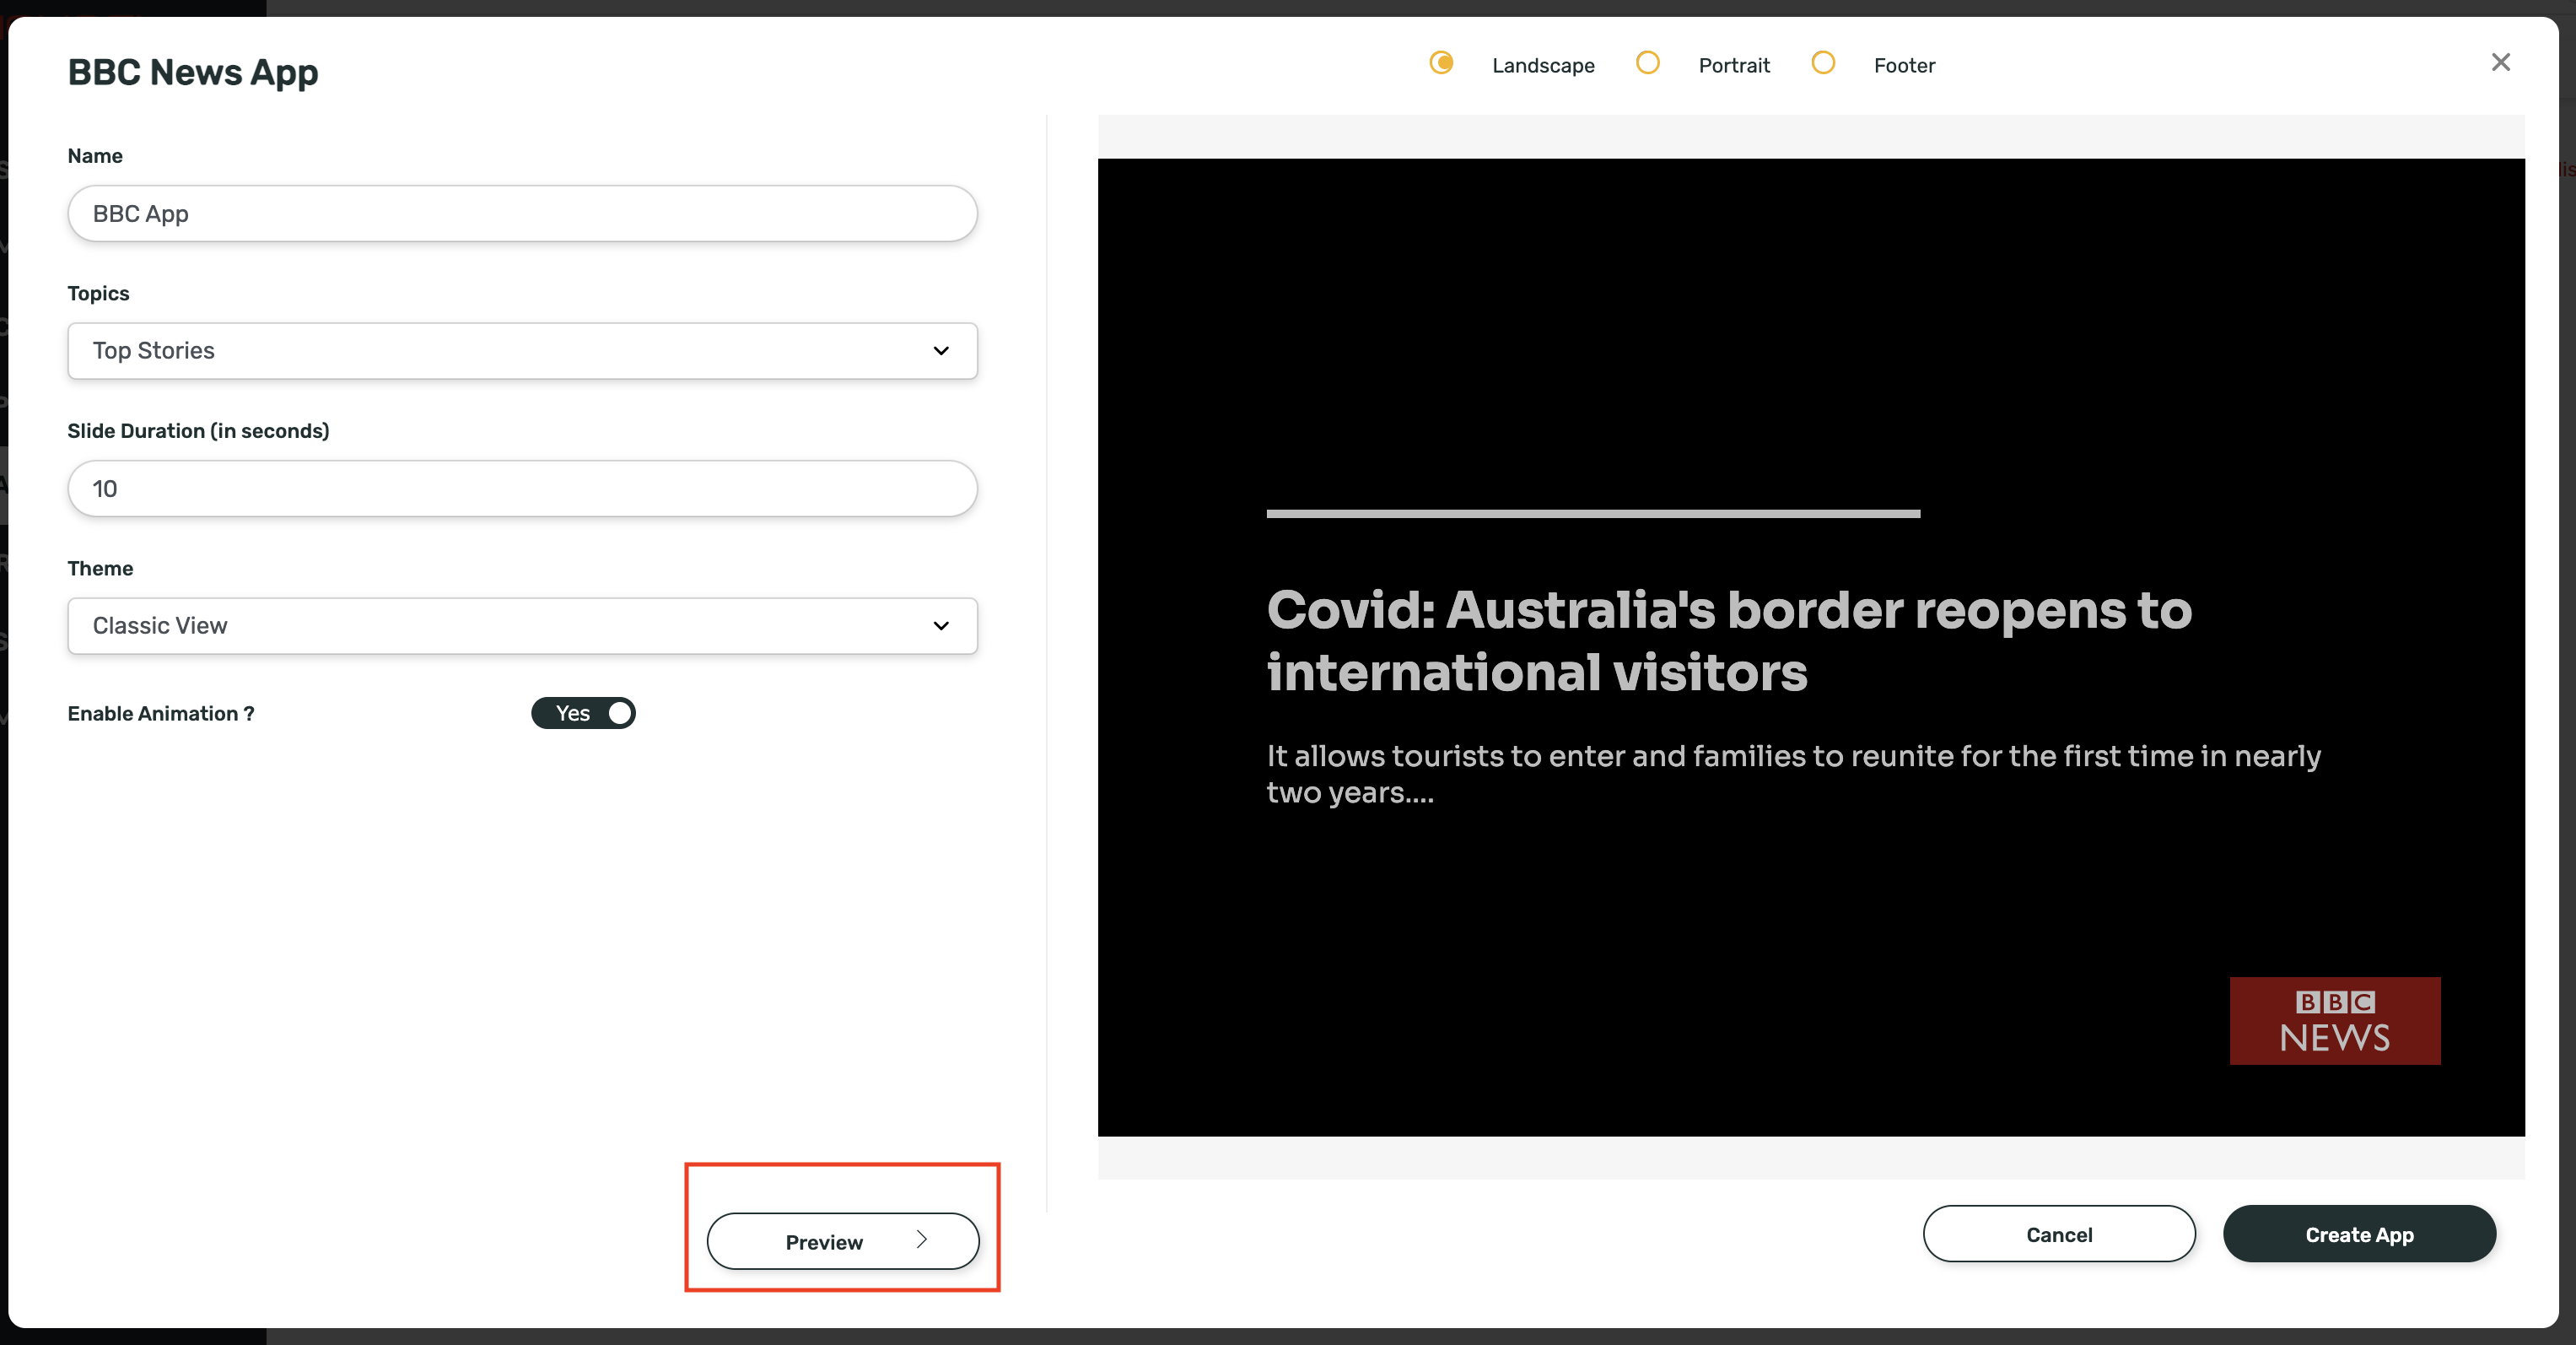The width and height of the screenshot is (2576, 1345).
Task: Click the Slide Duration input field
Action: [522, 489]
